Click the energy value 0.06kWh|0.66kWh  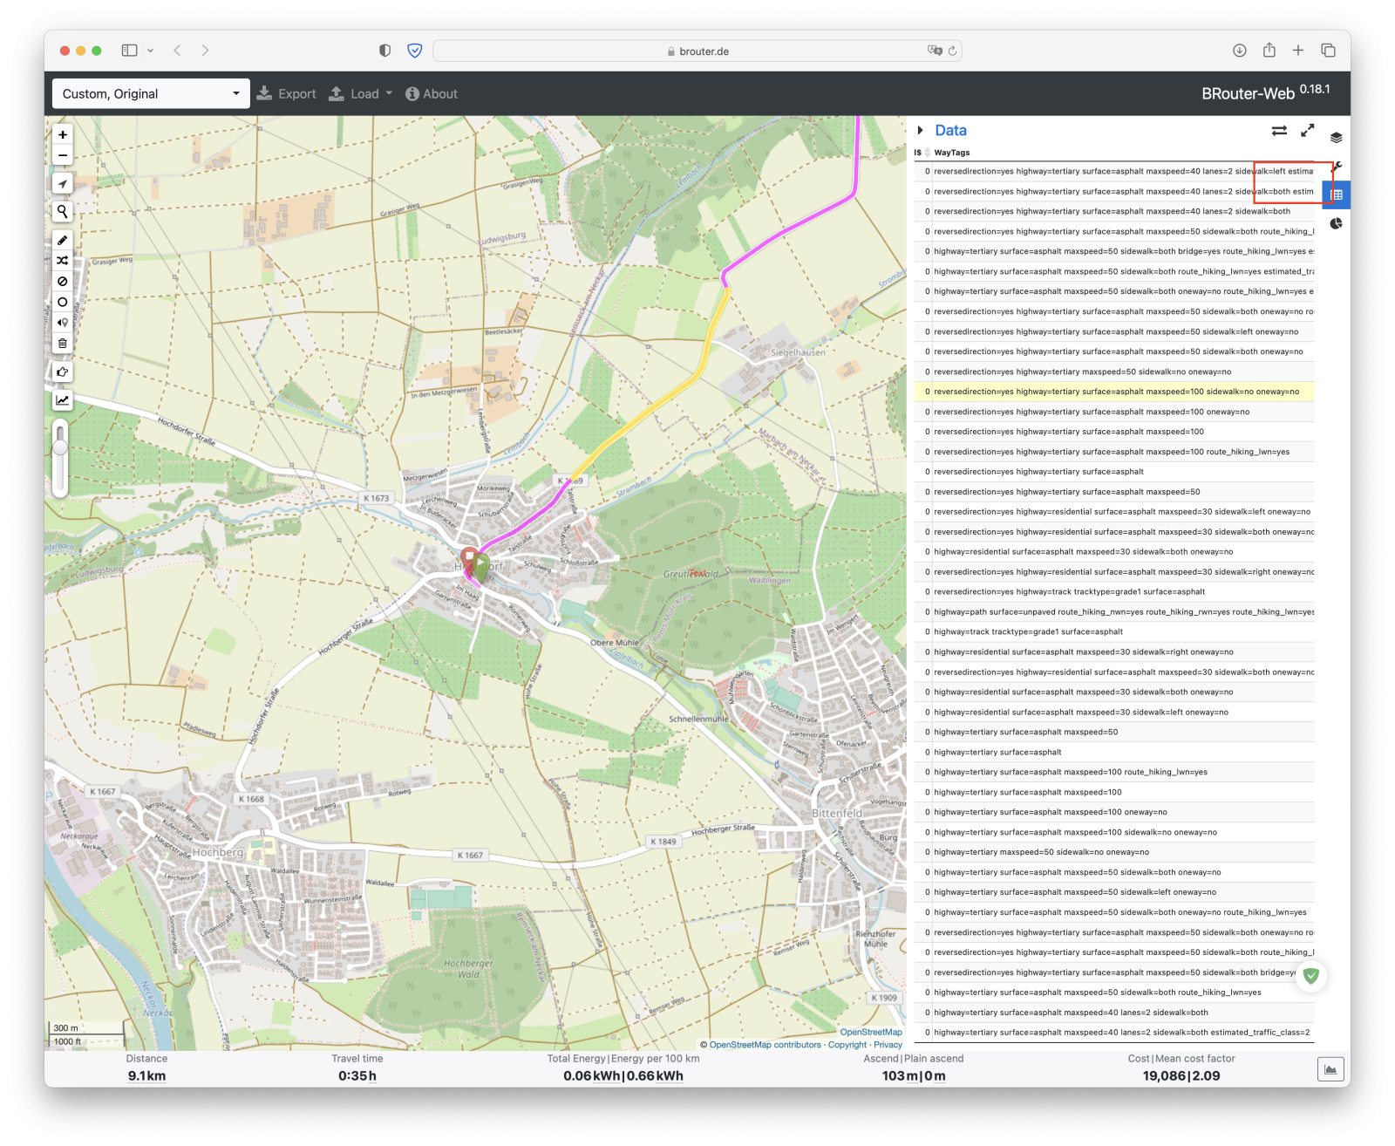pyautogui.click(x=623, y=1075)
